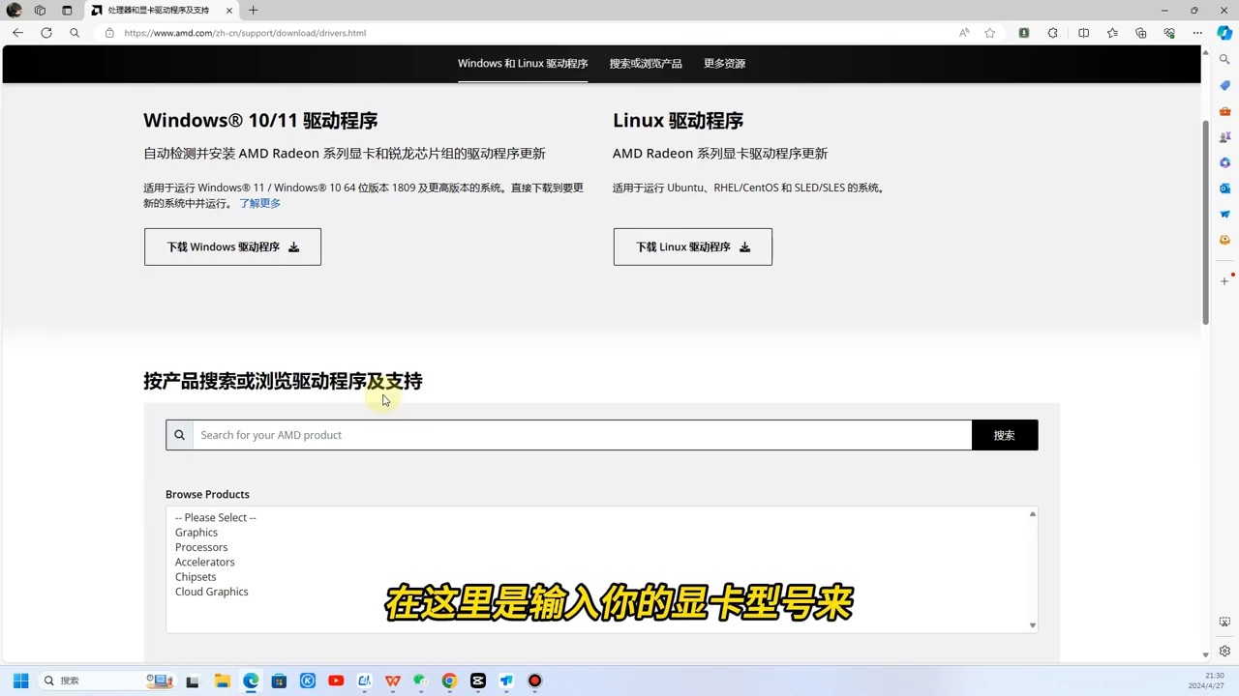Image resolution: width=1239 pixels, height=696 pixels.
Task: Open a new tab with plus button
Action: coord(254,10)
